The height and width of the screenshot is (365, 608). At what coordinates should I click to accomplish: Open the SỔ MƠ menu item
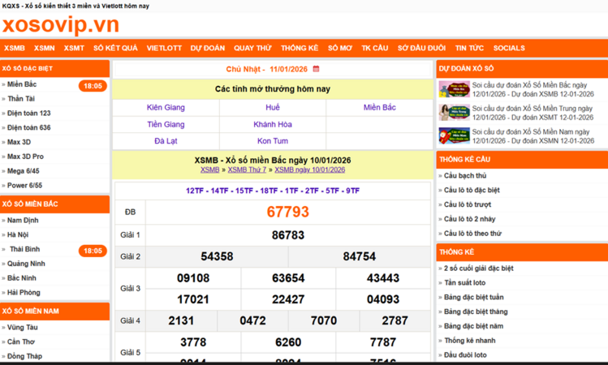340,49
